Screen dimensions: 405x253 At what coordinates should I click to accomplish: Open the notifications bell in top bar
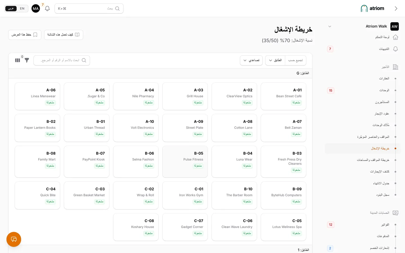(47, 8)
